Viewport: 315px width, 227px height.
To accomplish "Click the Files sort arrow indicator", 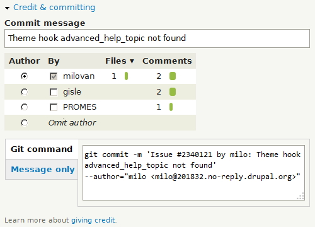I will click(132, 61).
